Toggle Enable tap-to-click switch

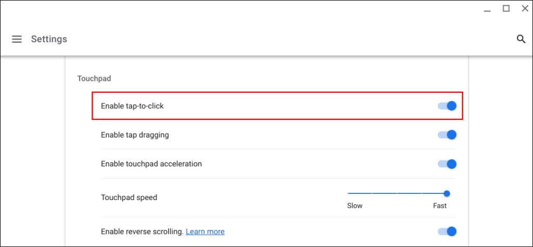[x=447, y=106]
